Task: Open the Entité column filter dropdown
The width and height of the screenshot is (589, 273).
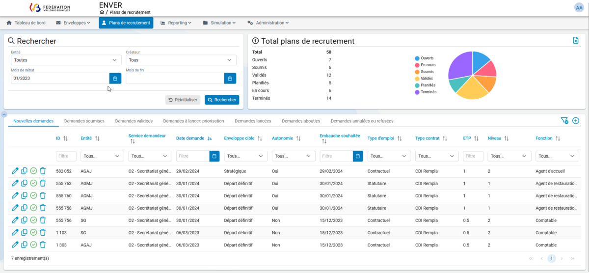Action: pyautogui.click(x=102, y=156)
